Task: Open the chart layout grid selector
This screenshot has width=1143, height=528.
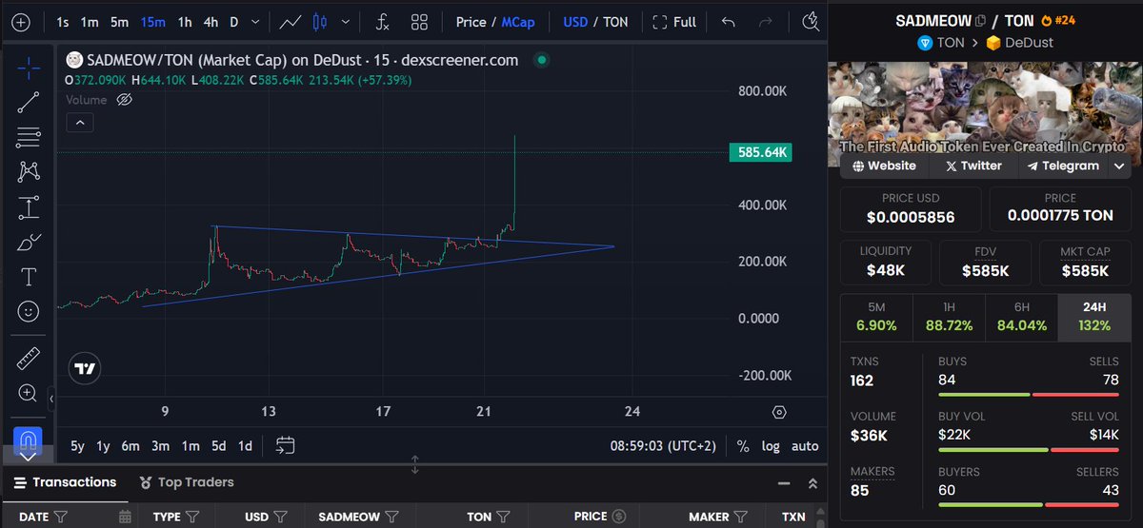Action: 419,22
